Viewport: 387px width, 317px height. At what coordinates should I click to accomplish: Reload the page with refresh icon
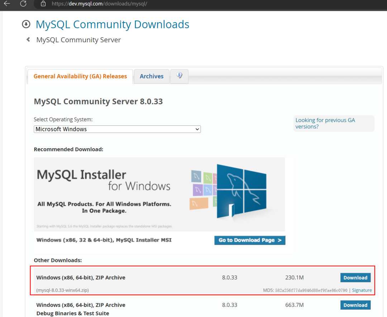click(x=23, y=4)
